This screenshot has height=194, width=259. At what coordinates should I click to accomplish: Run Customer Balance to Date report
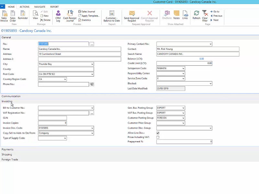pos(112,16)
